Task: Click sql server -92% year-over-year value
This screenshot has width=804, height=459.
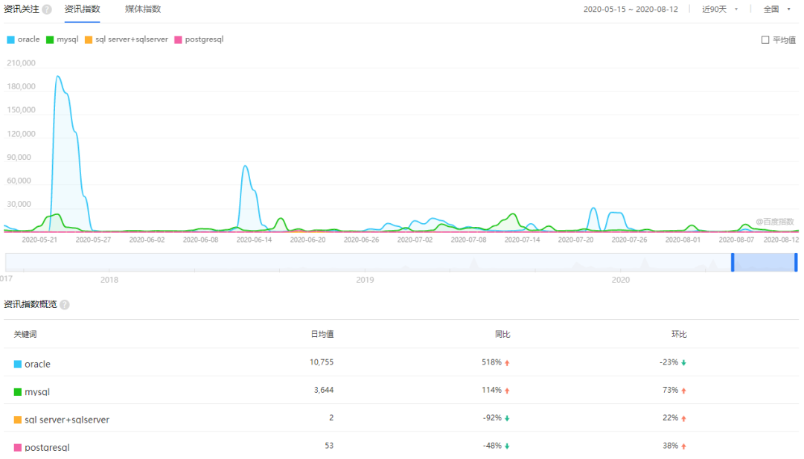Action: tap(492, 417)
